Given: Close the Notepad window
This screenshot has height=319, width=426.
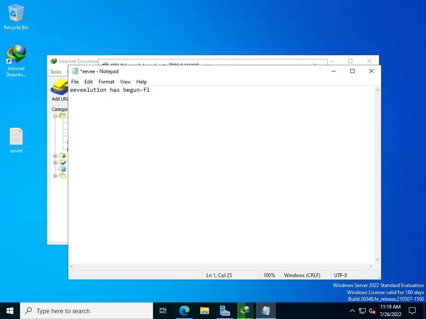Looking at the screenshot, I should click(372, 71).
